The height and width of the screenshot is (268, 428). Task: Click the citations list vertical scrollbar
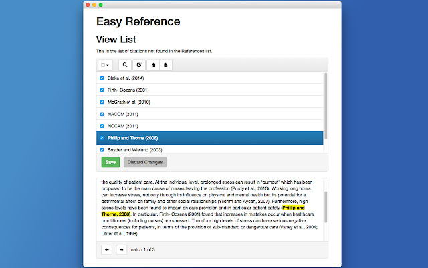[x=326, y=106]
